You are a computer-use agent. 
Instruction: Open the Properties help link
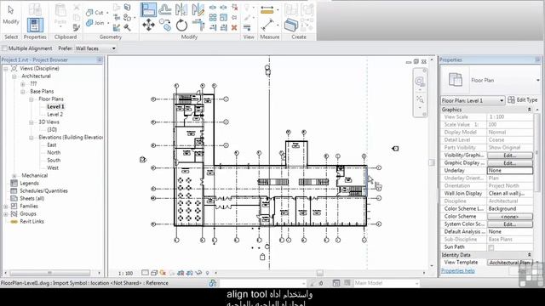pyautogui.click(x=458, y=271)
